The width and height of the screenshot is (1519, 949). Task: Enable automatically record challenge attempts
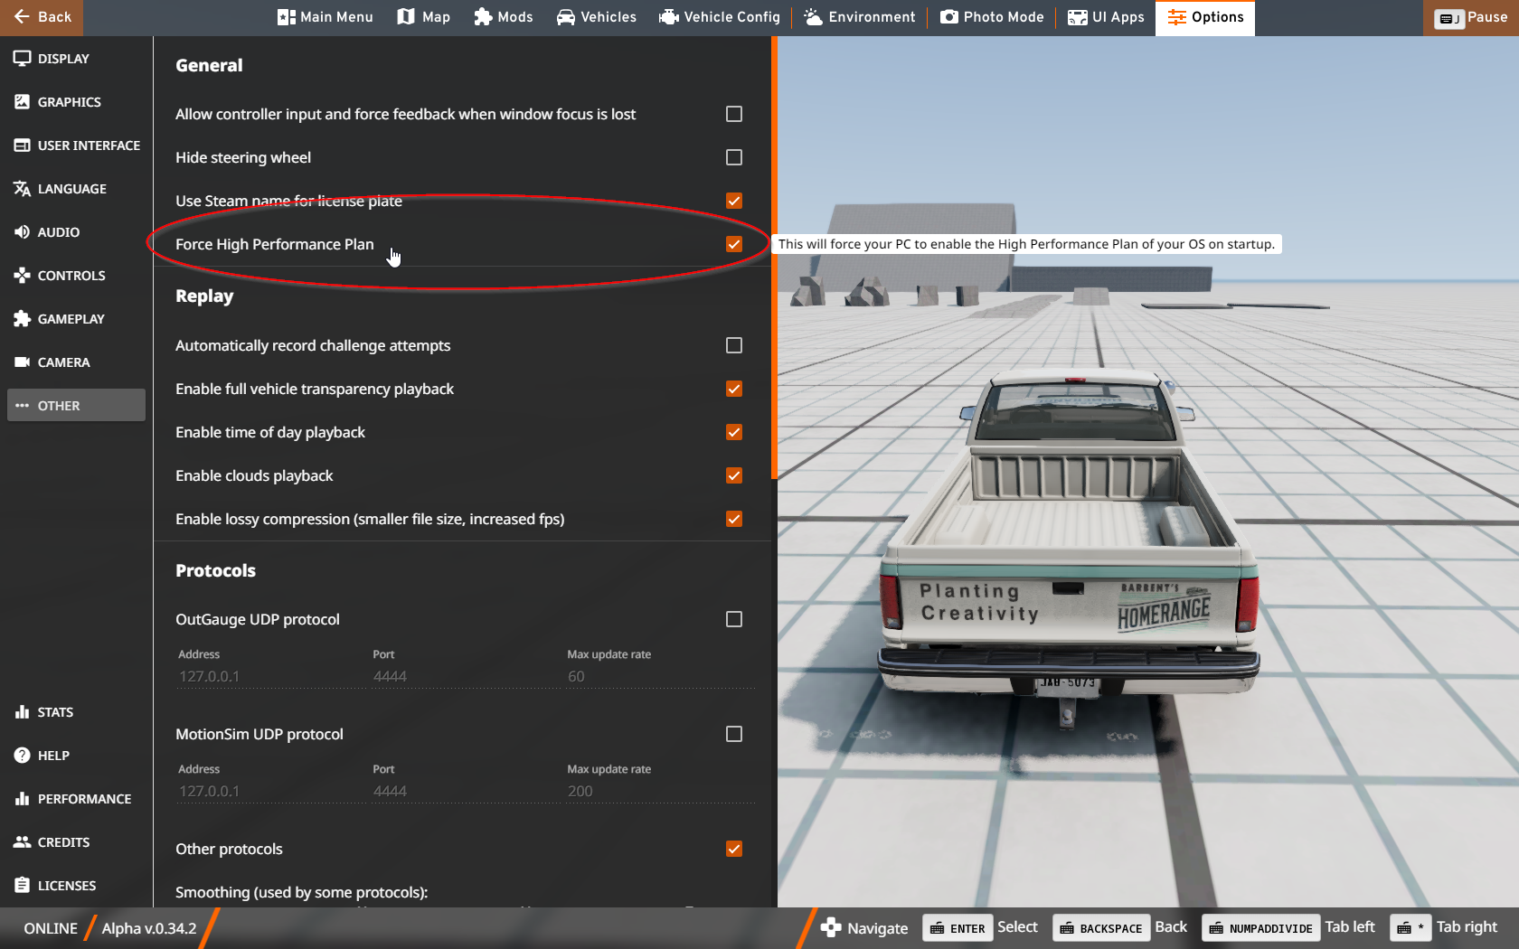[x=734, y=345]
